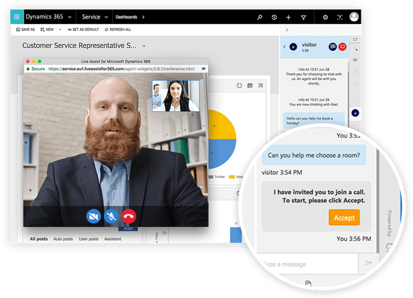The width and height of the screenshot is (413, 298).
Task: Pop out the chat panel icon
Action: [x=355, y=39]
